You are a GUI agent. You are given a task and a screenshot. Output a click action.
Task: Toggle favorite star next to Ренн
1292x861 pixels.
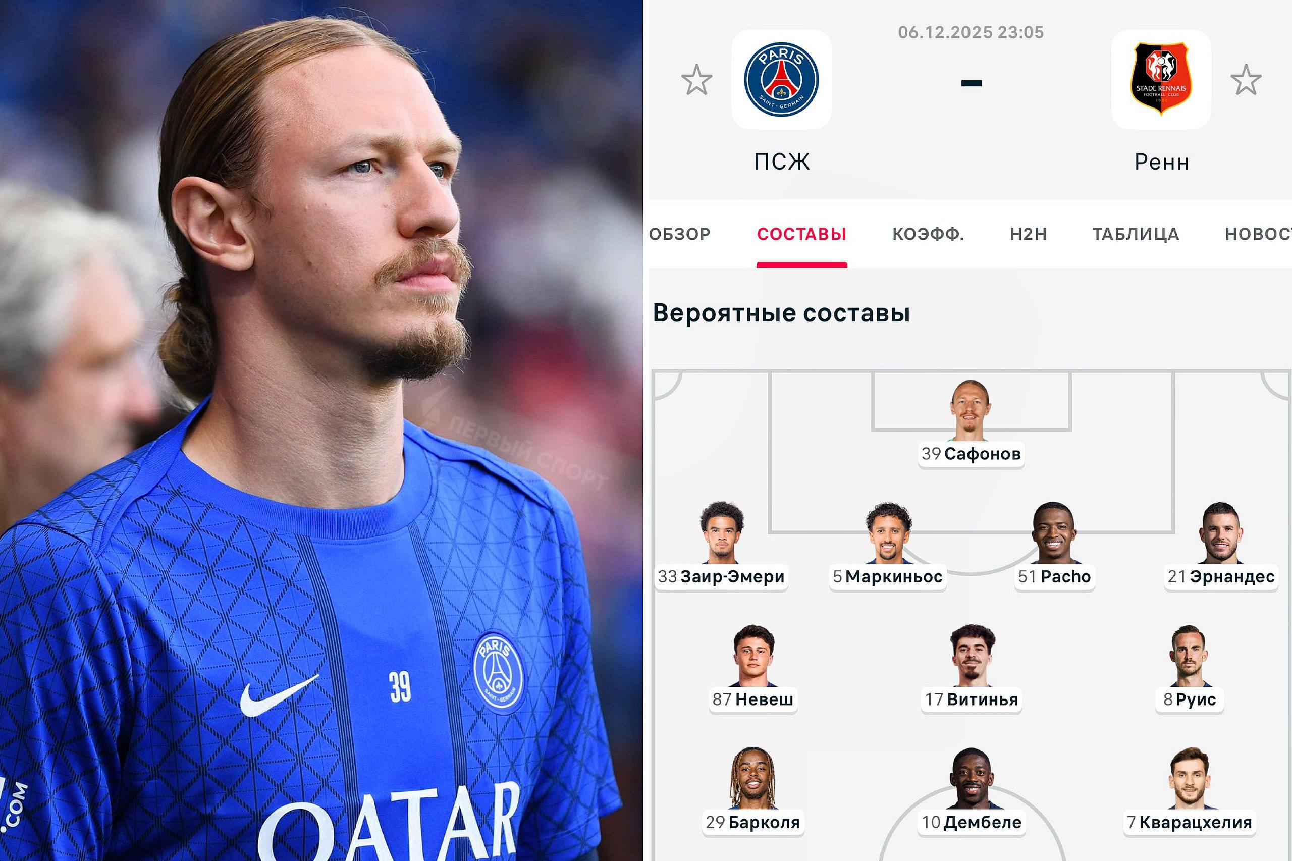click(1246, 80)
